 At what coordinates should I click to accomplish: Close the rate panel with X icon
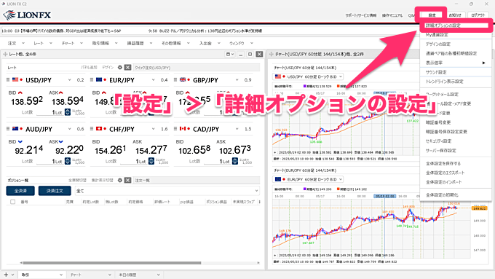coord(127,67)
